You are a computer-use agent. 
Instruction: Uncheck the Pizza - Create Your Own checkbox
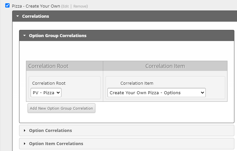coord(7,6)
